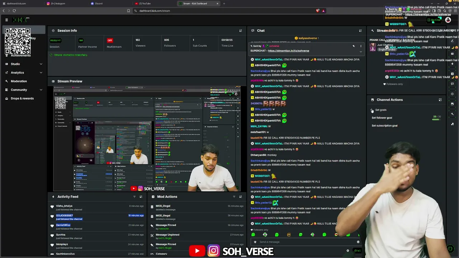The width and height of the screenshot is (459, 258).
Task: Open chat settings gear
Action: [x=347, y=251]
